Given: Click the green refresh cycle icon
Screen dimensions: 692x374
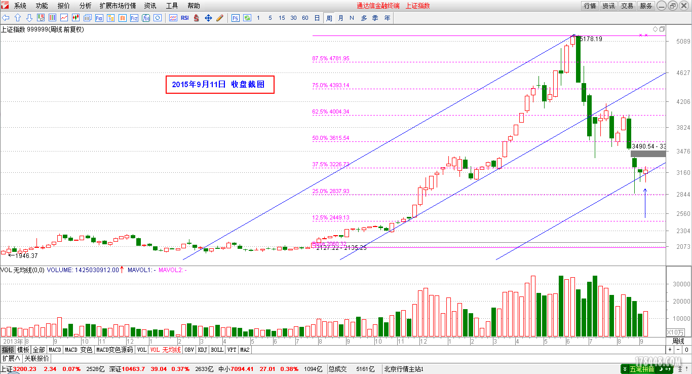Looking at the screenshot, I should click(247, 18).
